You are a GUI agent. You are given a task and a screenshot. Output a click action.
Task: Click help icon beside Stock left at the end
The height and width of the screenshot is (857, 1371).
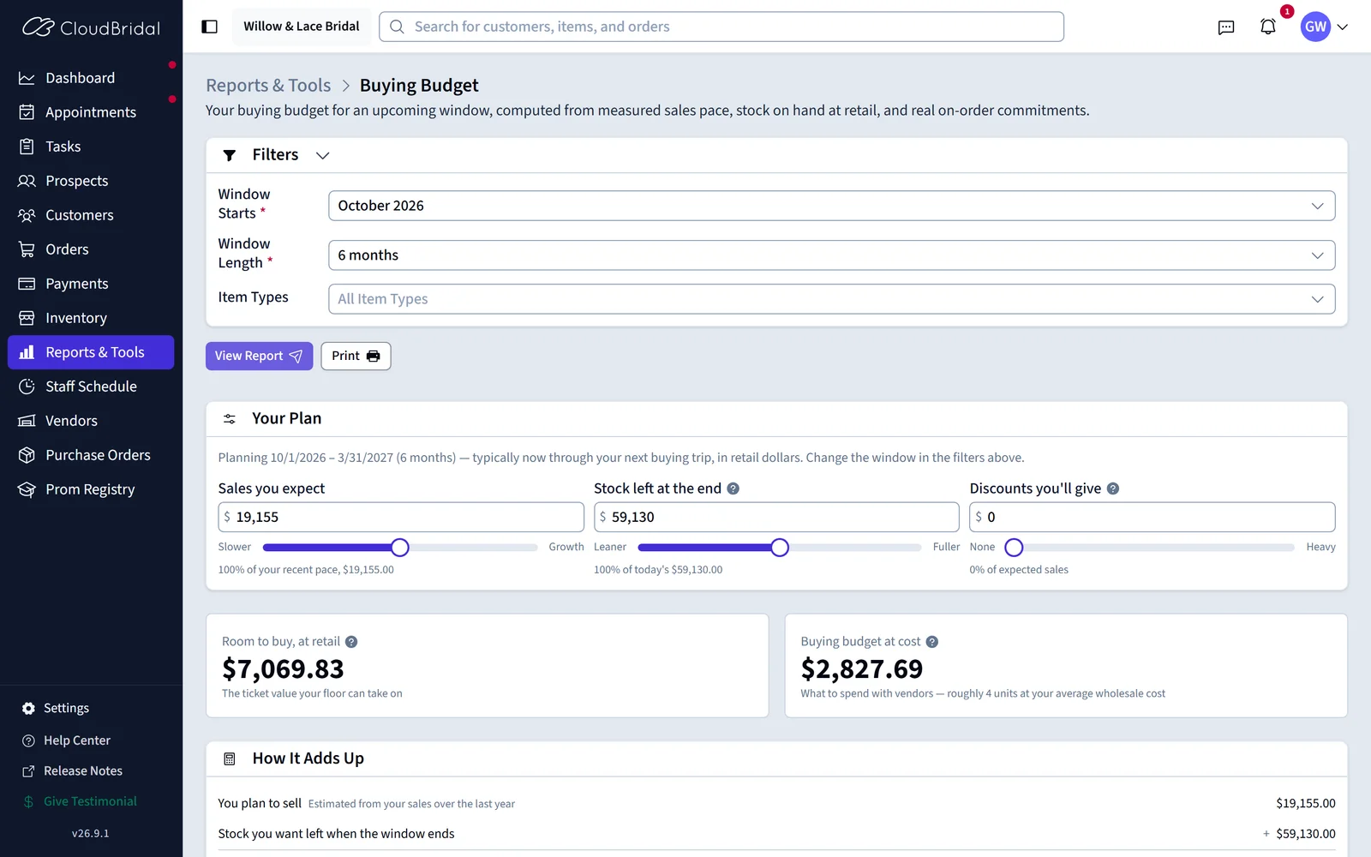733,488
